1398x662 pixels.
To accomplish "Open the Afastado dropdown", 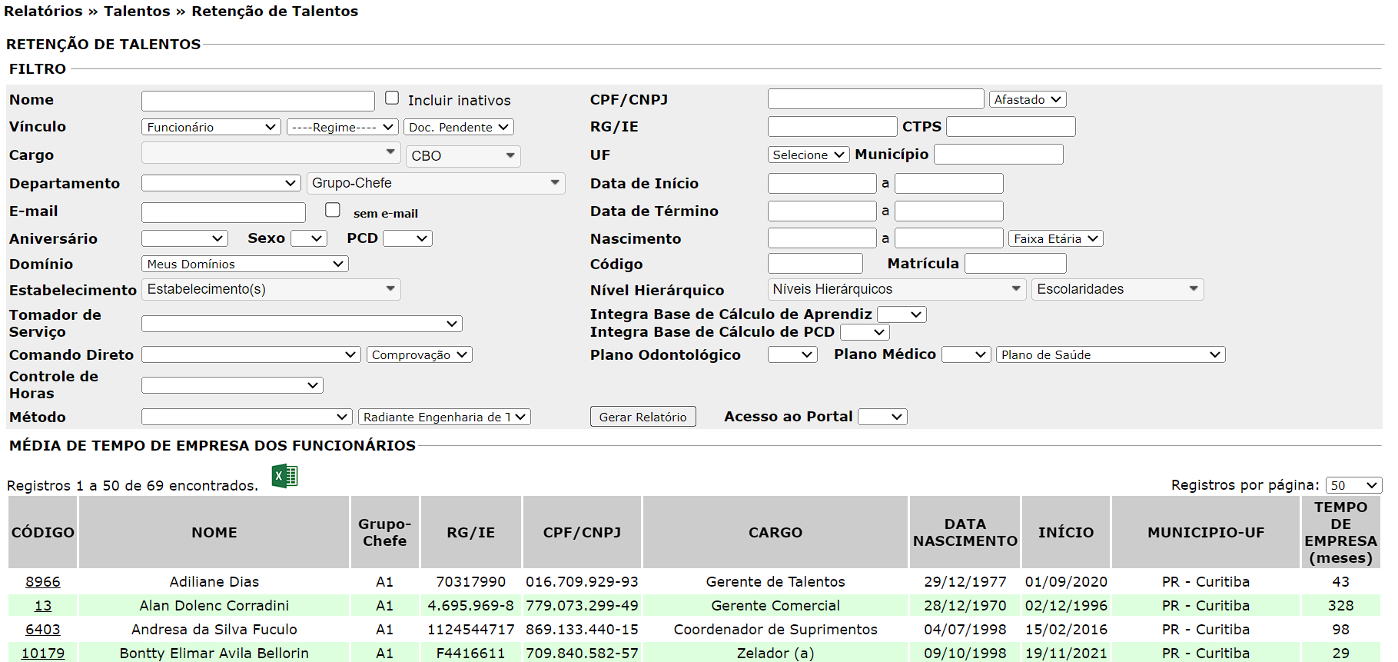I will 1027,99.
